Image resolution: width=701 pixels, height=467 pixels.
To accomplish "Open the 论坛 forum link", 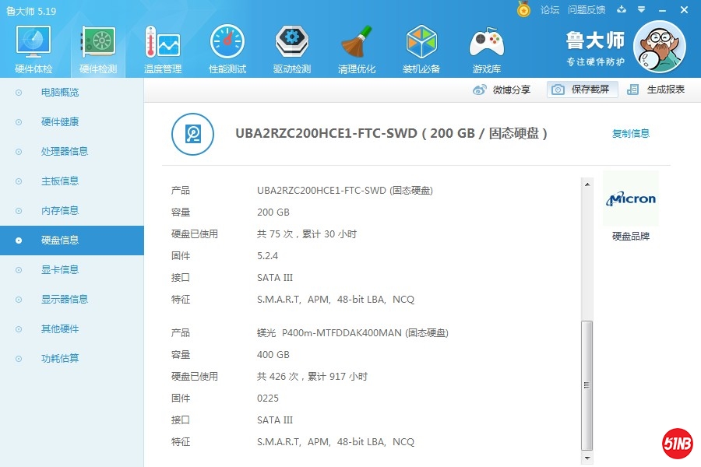I will point(550,9).
